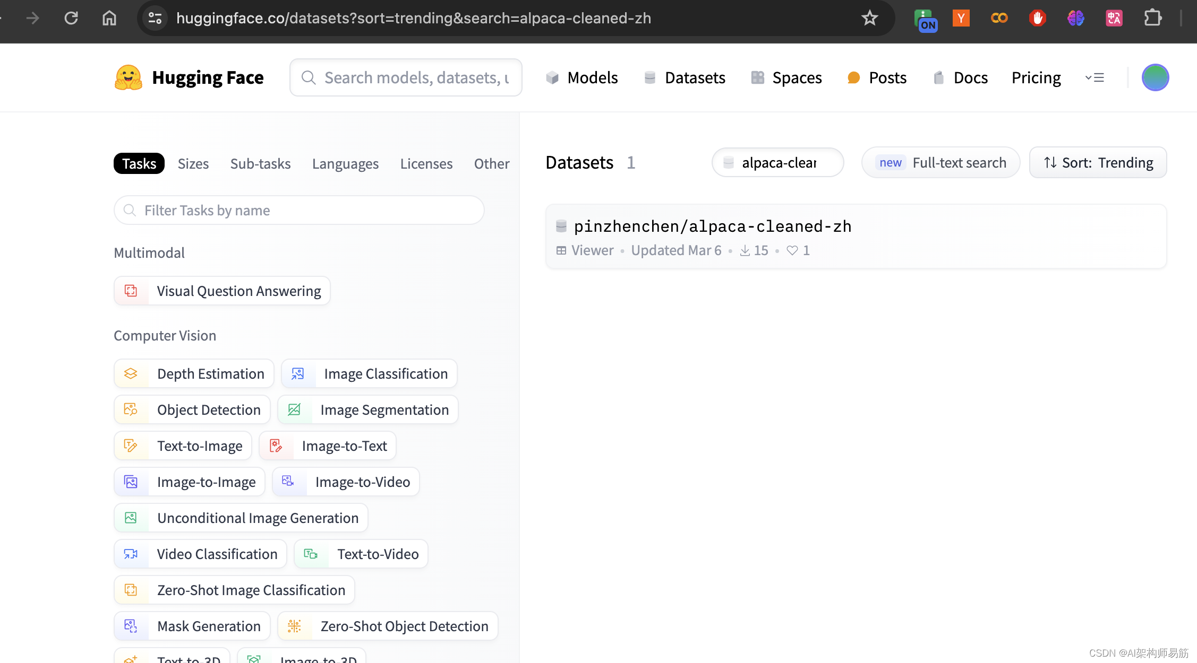Filter by Mask Generation task
This screenshot has width=1197, height=663.
(192, 626)
